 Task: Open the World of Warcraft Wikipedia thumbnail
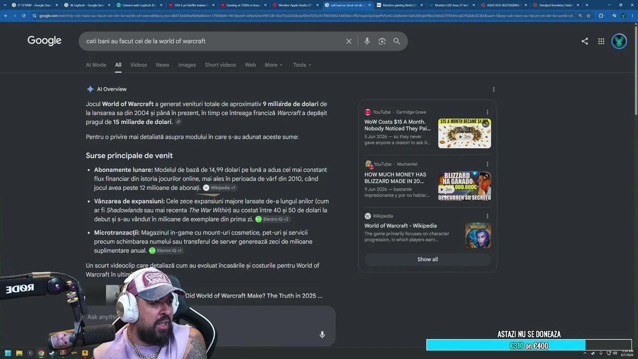click(x=478, y=235)
